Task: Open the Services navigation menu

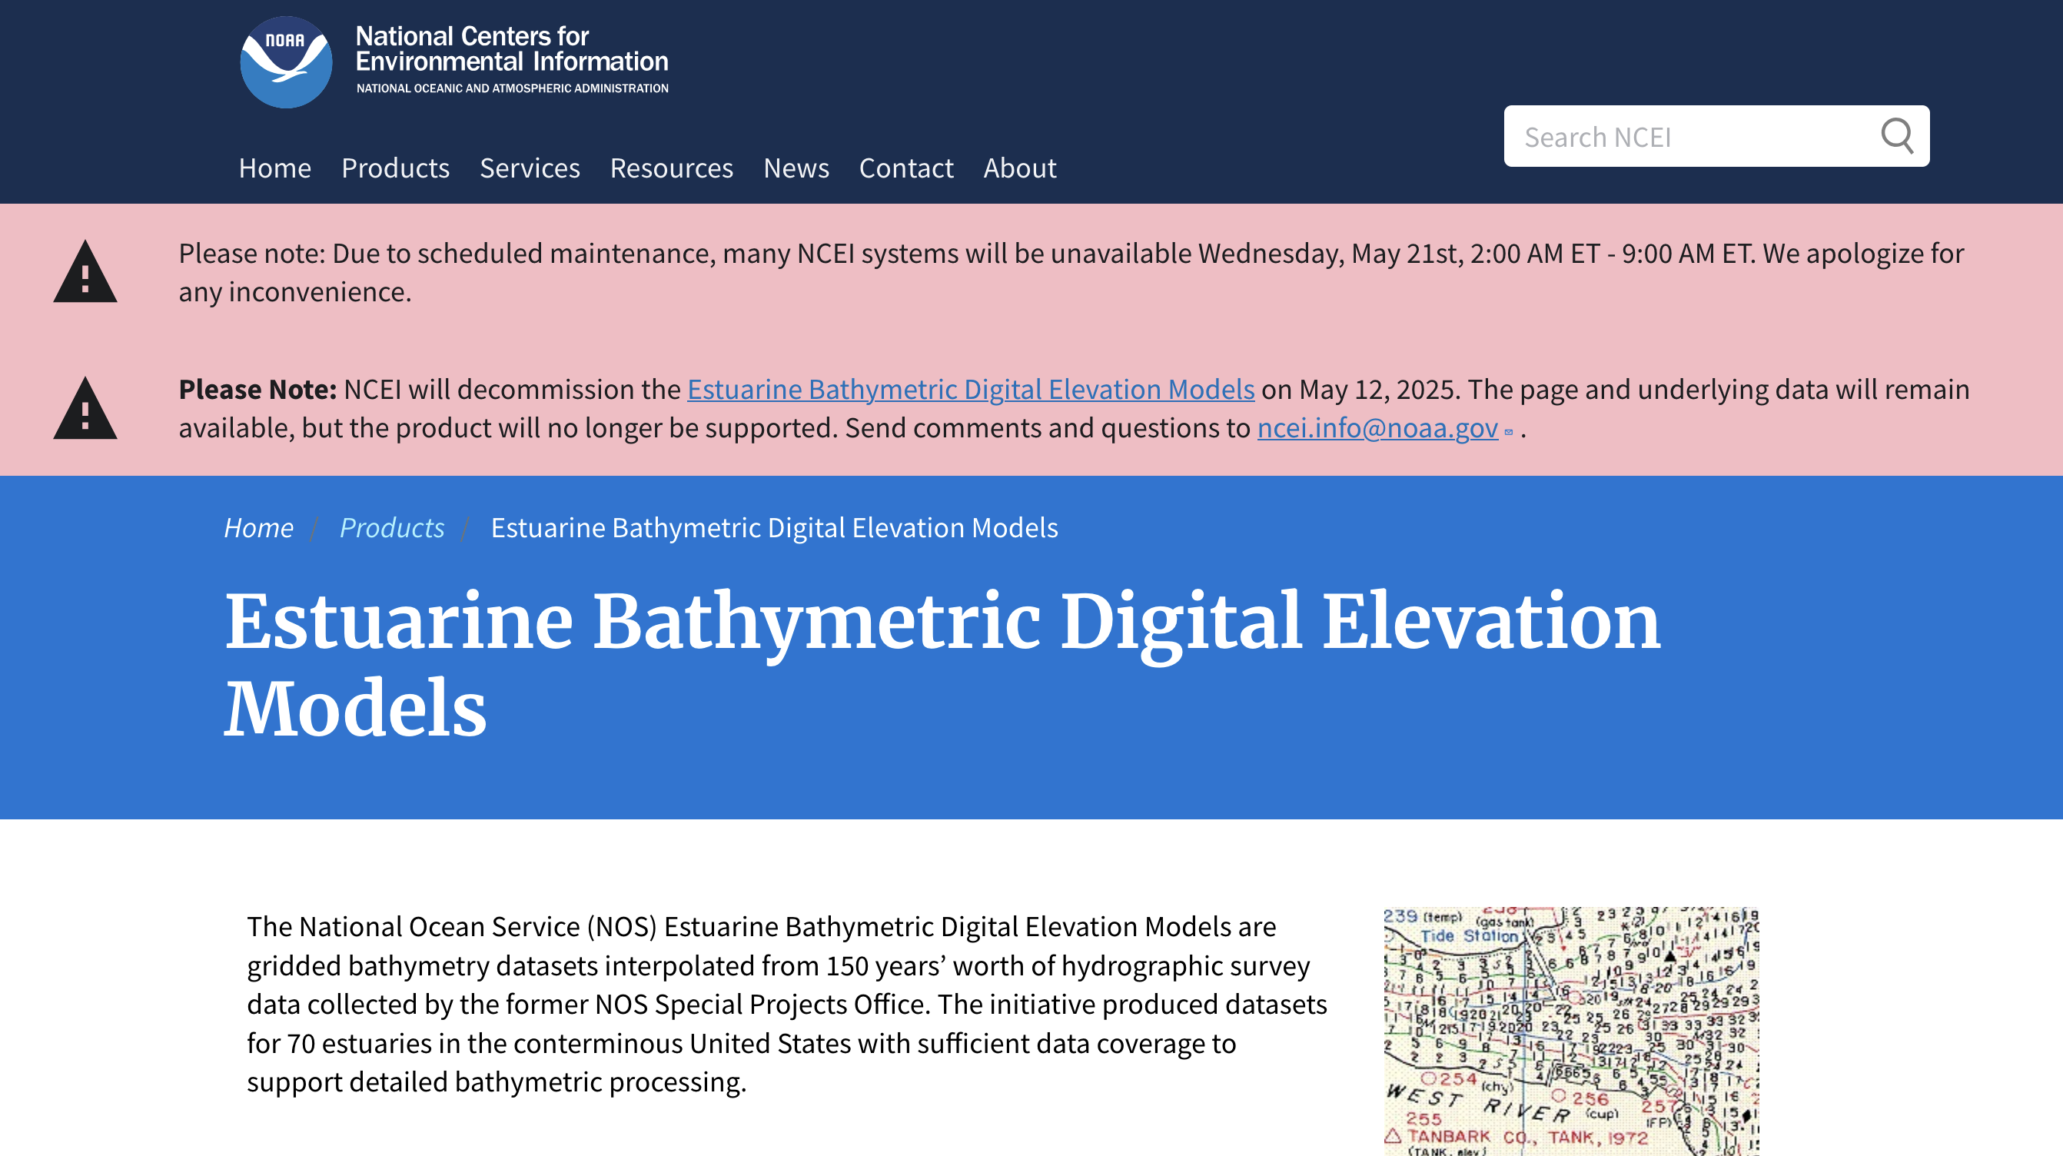Action: [x=530, y=168]
